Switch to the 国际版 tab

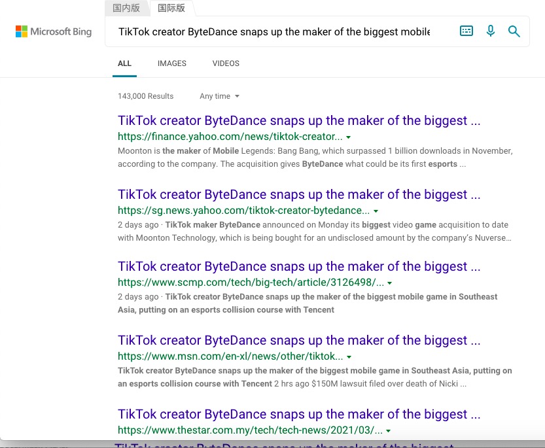pyautogui.click(x=171, y=8)
